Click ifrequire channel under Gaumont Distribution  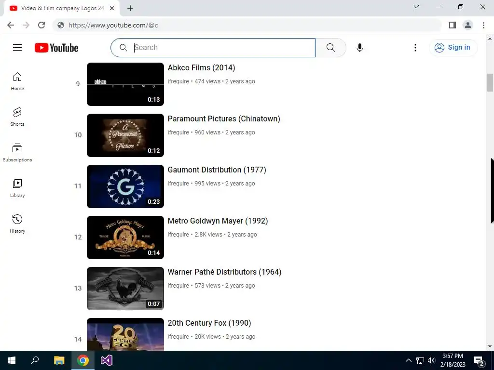[x=178, y=184]
